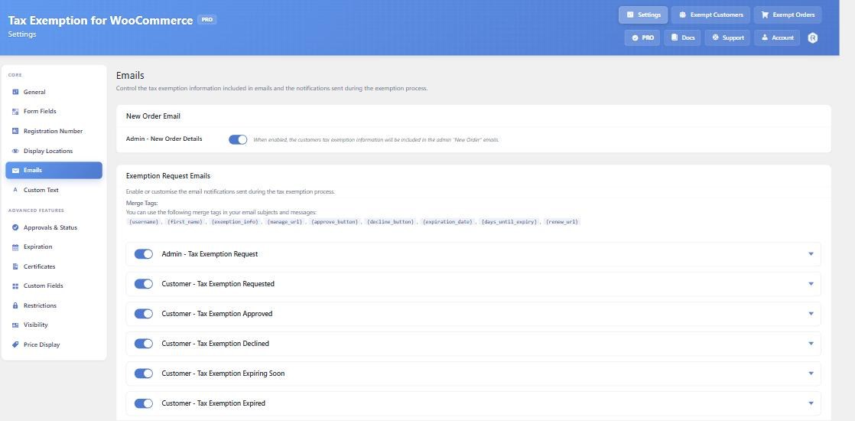Click the Account person icon

tap(765, 38)
